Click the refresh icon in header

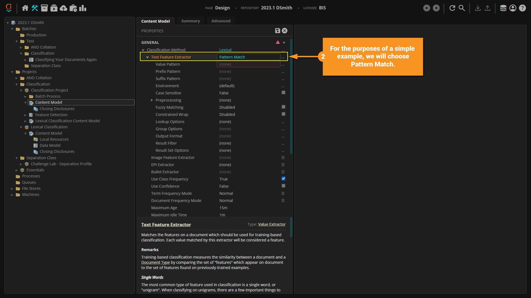(x=452, y=8)
